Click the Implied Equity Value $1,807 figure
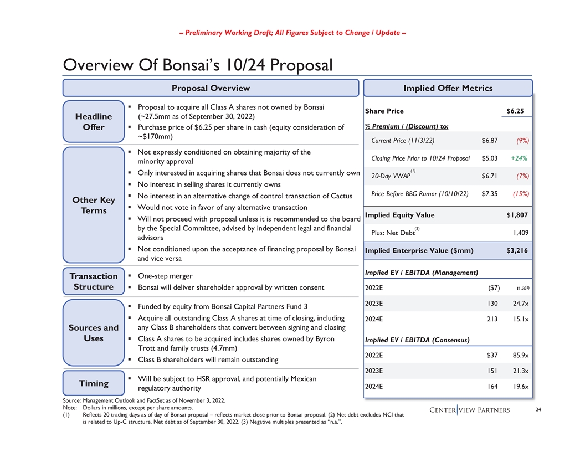Screen dimensions: 585x452 pyautogui.click(x=517, y=215)
